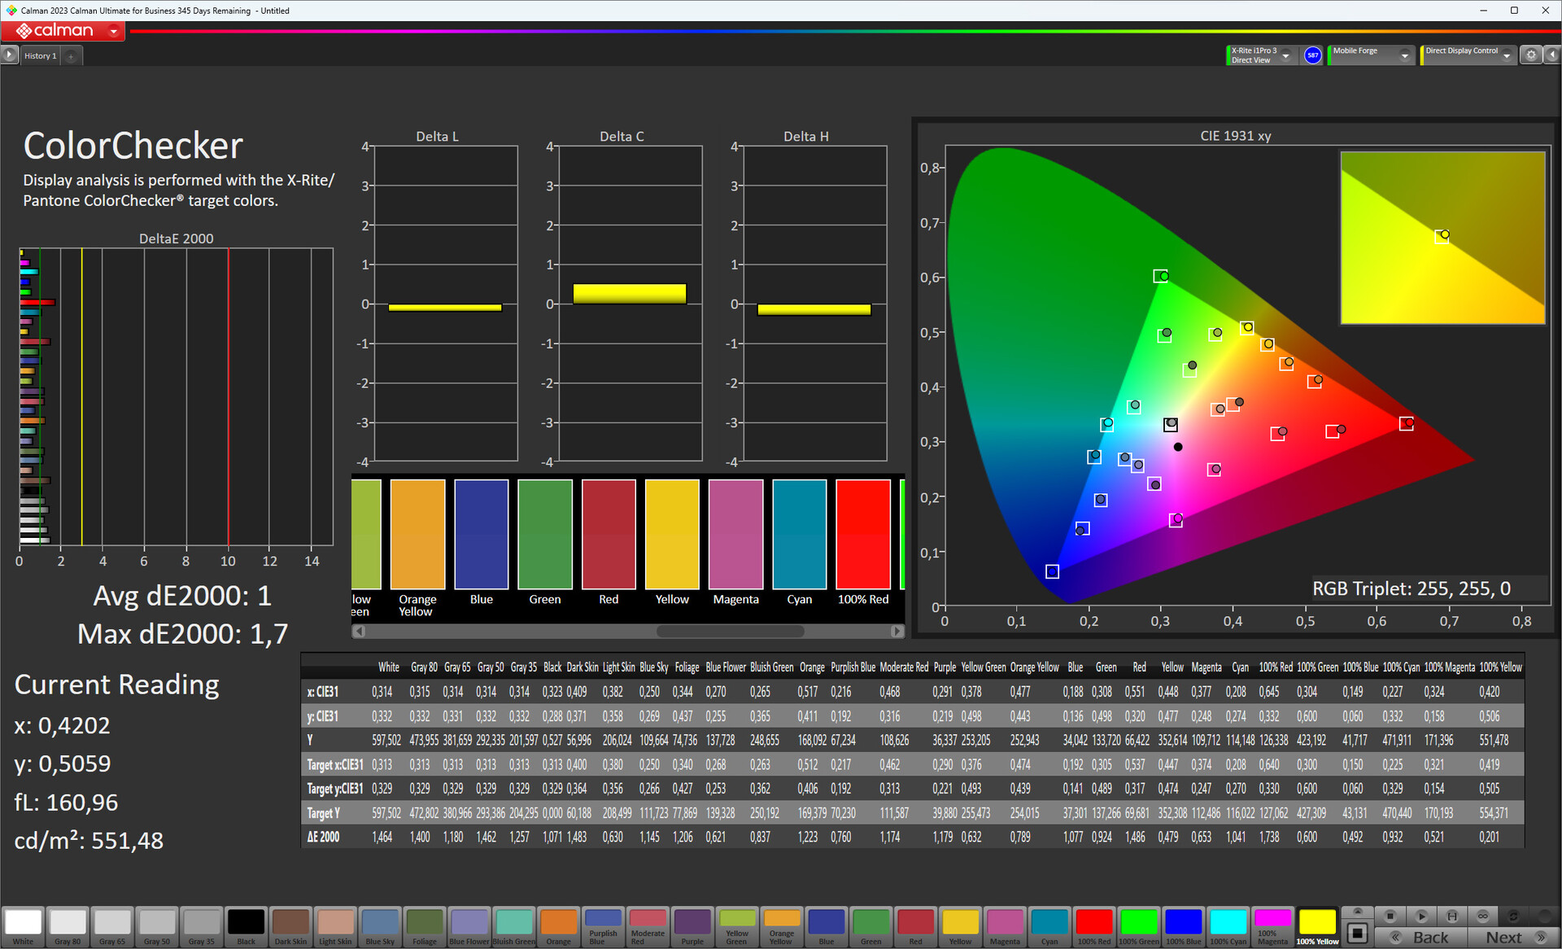Select the Dark Skin patch

290,927
